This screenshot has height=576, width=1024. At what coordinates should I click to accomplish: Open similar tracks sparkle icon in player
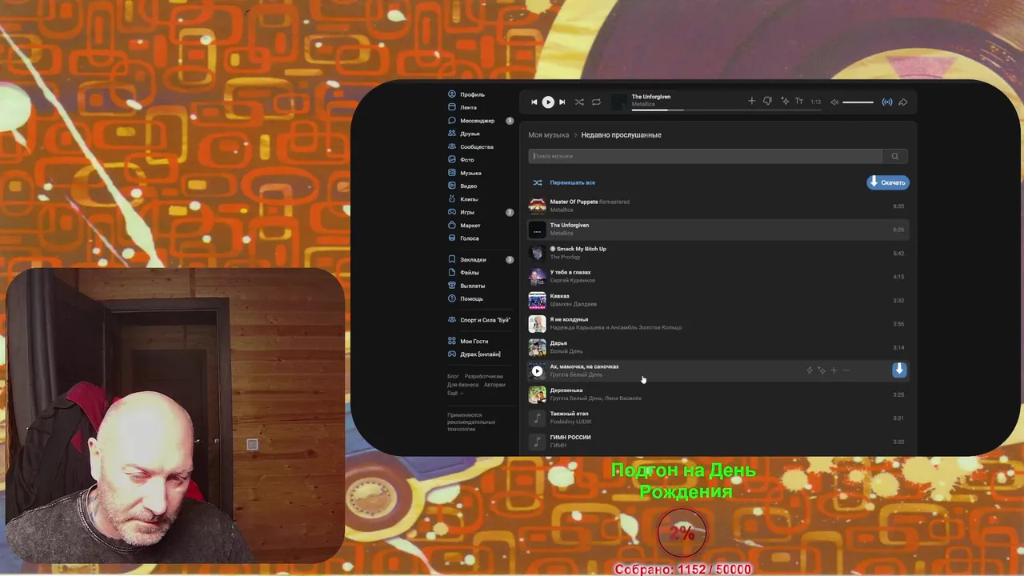click(785, 101)
